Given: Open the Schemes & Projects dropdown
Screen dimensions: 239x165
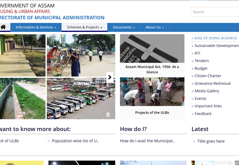Looking at the screenshot, I should coord(84,27).
